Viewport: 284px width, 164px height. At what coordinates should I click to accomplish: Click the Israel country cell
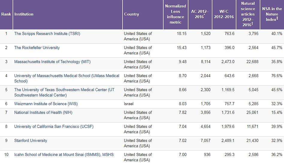tap(129, 104)
